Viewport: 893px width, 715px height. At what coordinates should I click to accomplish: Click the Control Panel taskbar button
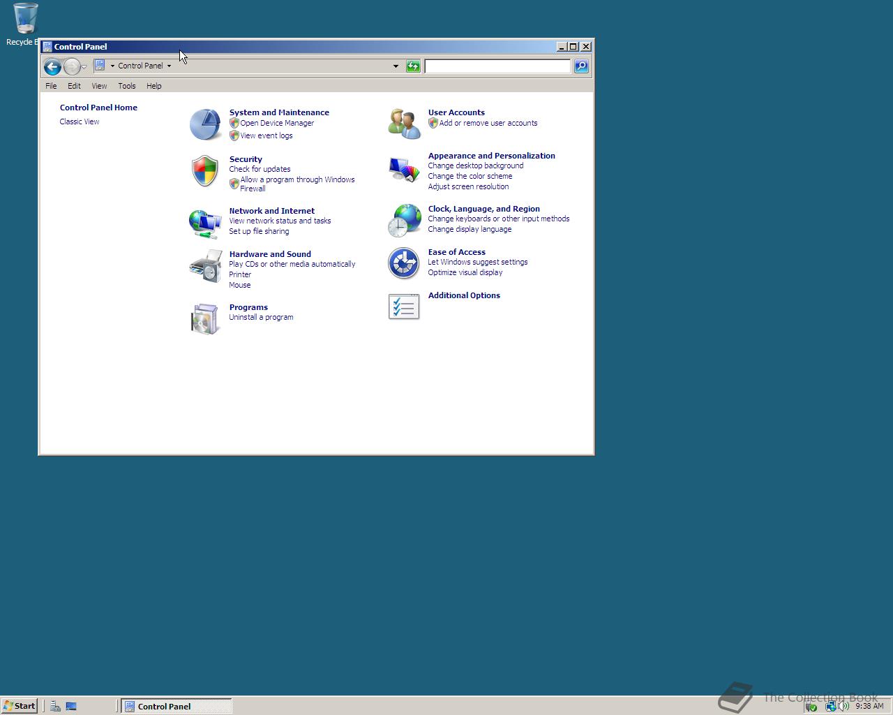tap(177, 706)
